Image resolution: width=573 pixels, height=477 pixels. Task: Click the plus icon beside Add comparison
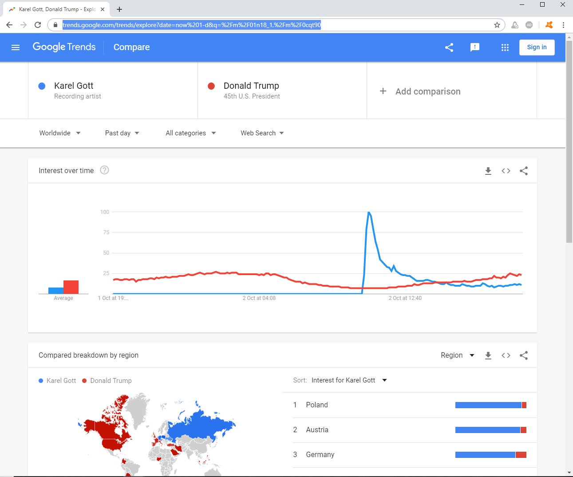click(x=383, y=91)
